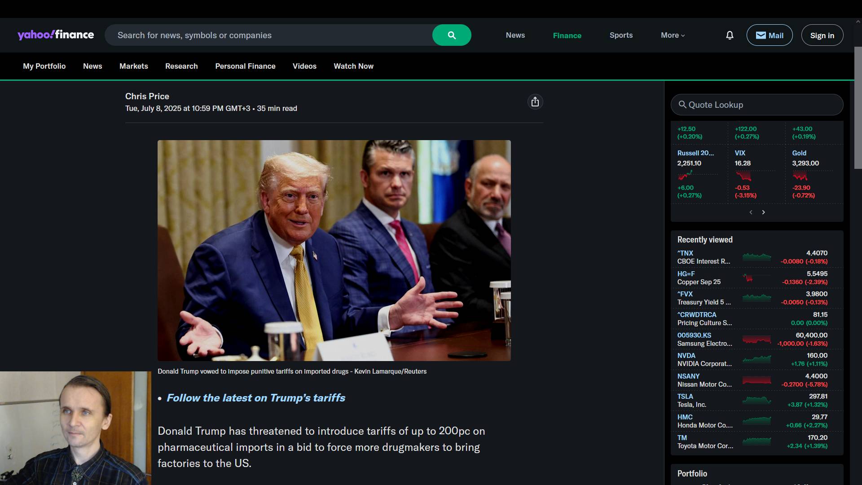Switch to the Sports tab

click(x=621, y=35)
